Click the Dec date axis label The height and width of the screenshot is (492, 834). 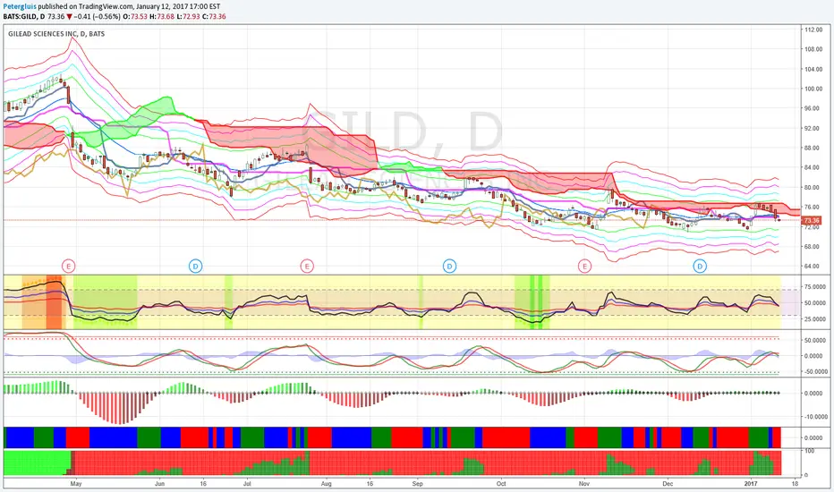tap(668, 483)
